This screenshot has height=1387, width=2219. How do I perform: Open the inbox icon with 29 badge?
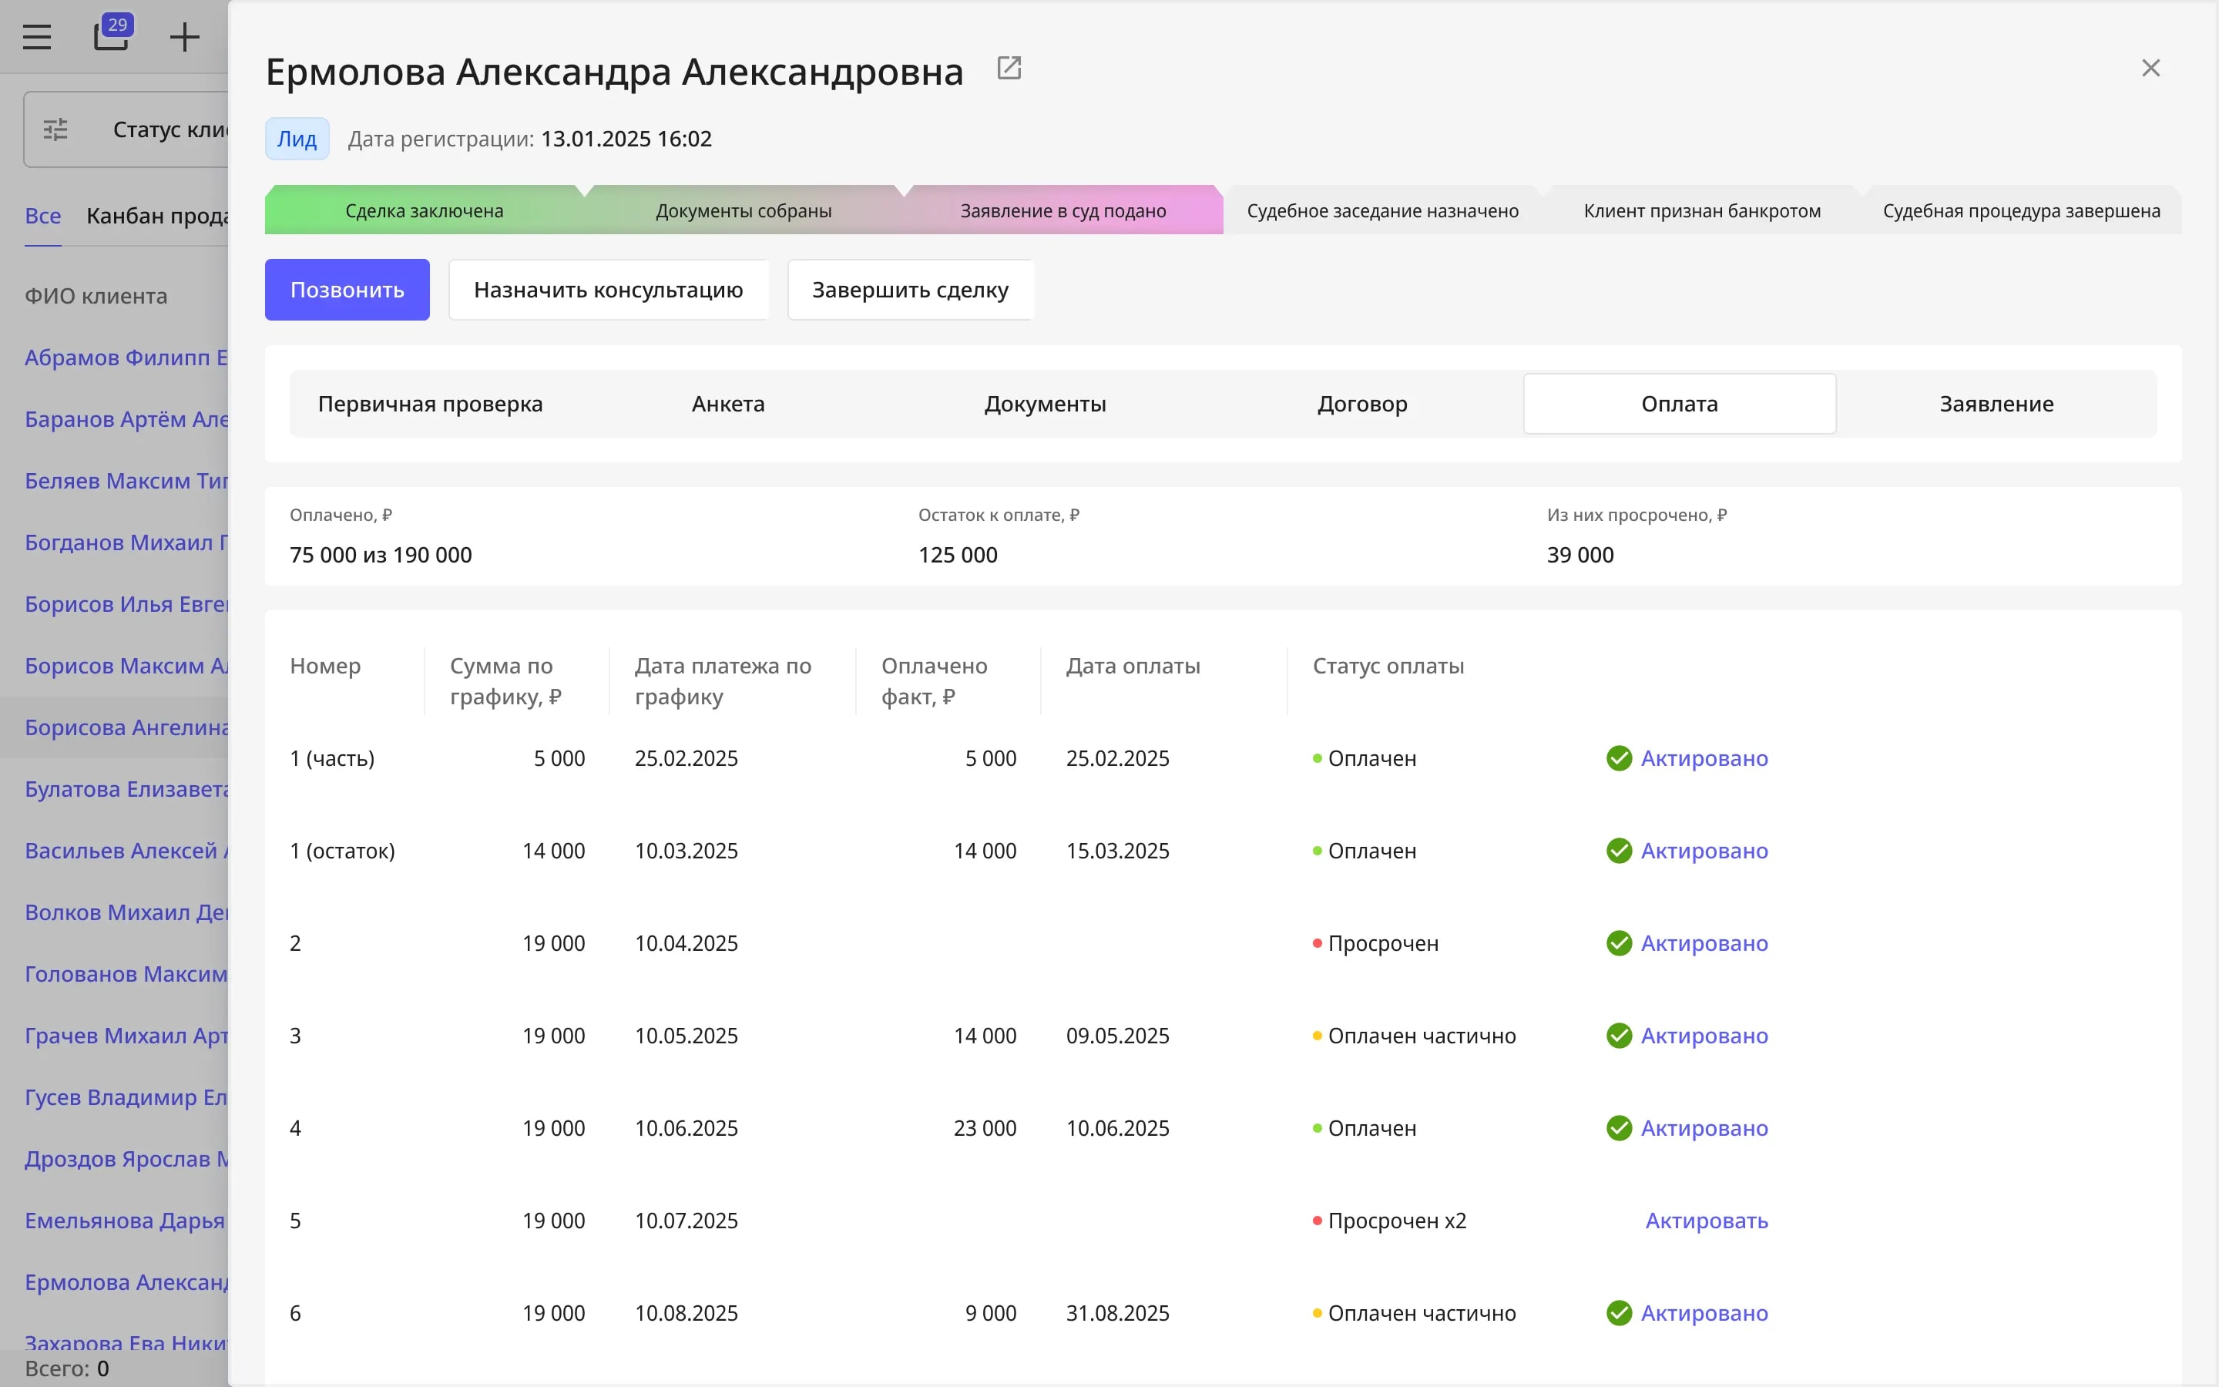pos(112,33)
